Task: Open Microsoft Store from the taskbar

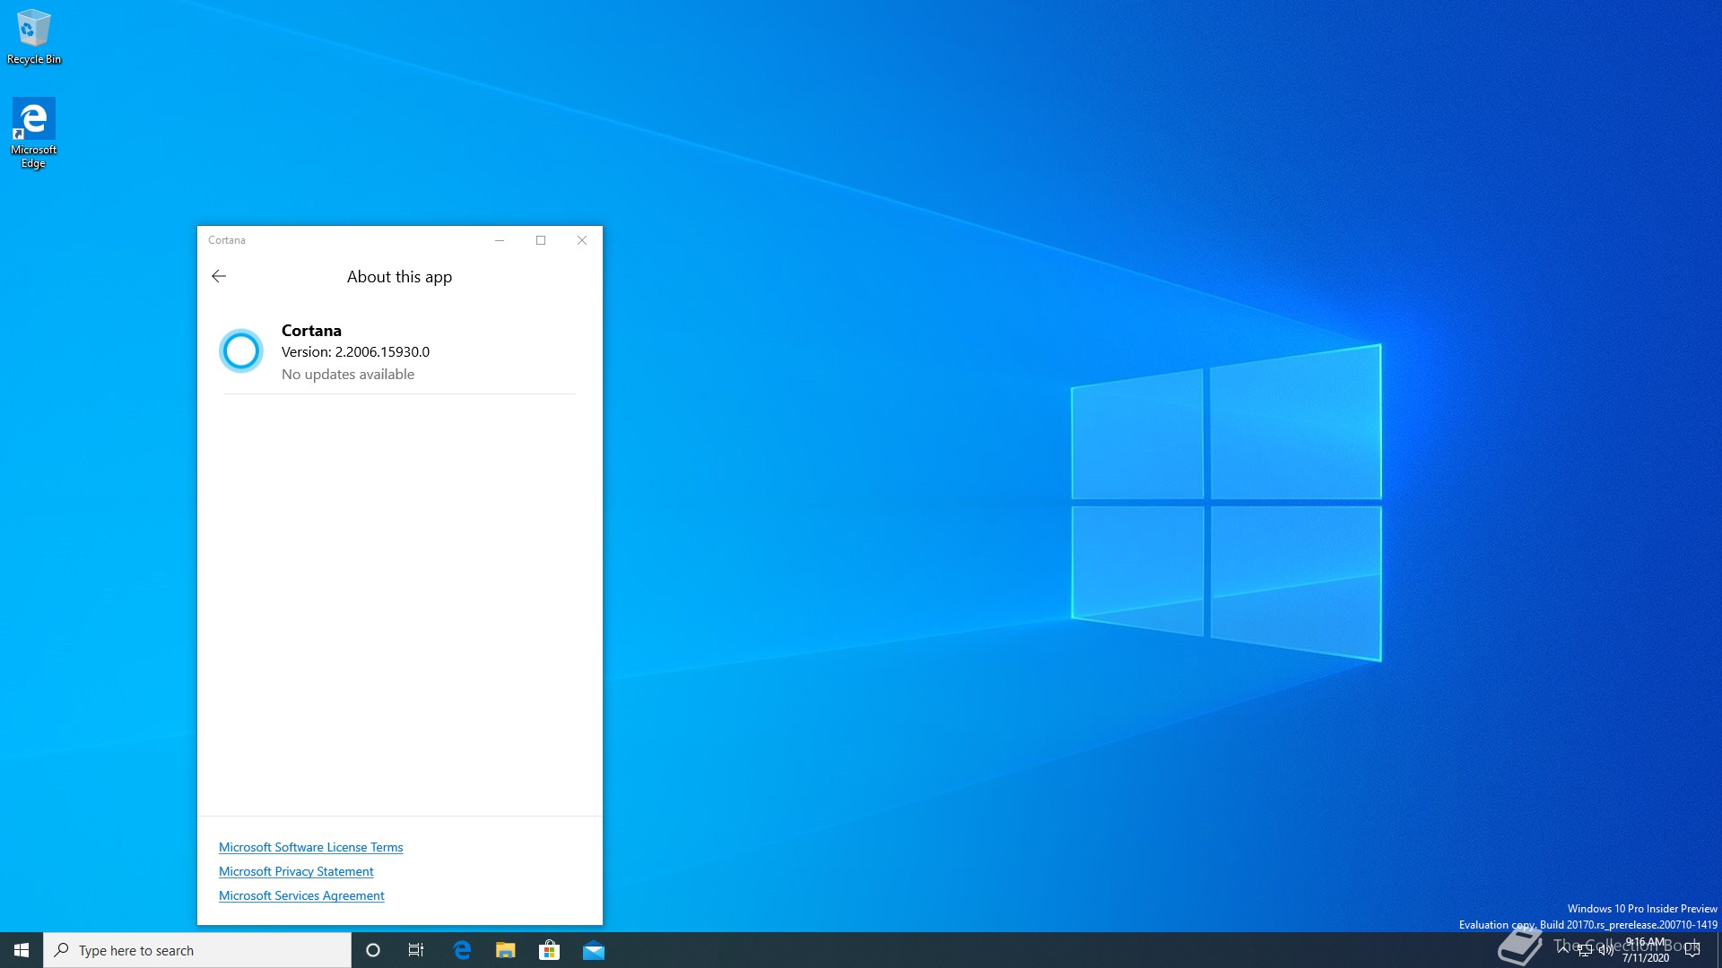Action: point(549,950)
